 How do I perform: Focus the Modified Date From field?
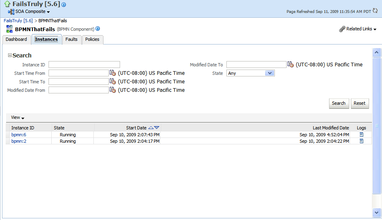coord(78,90)
